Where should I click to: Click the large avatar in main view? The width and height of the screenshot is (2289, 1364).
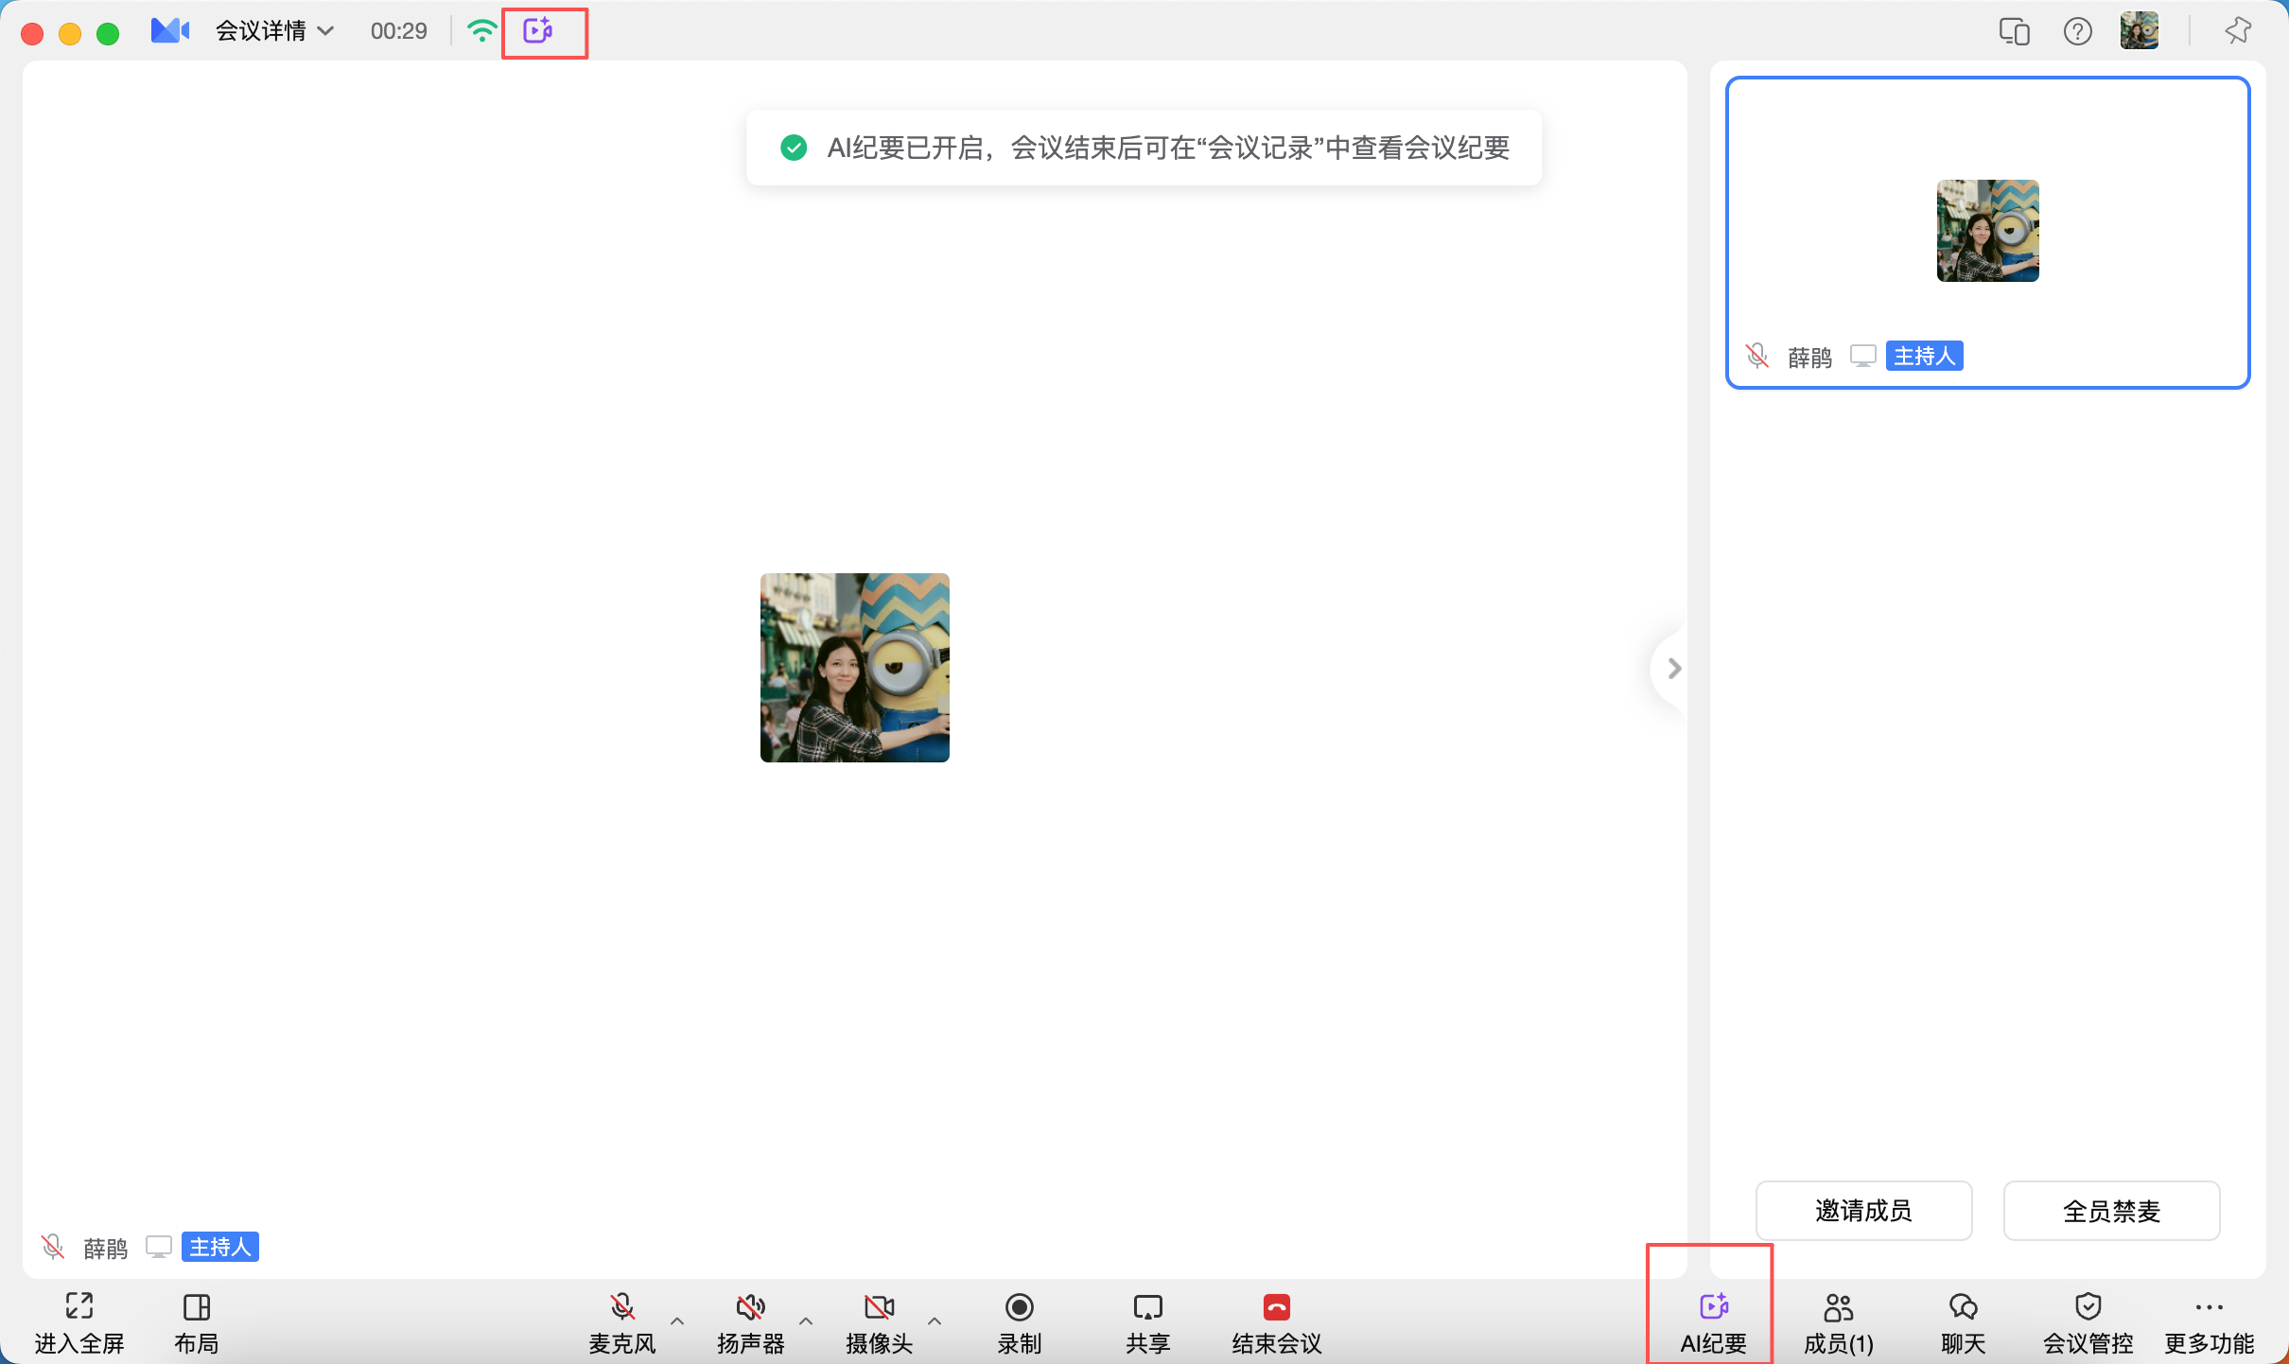click(855, 668)
